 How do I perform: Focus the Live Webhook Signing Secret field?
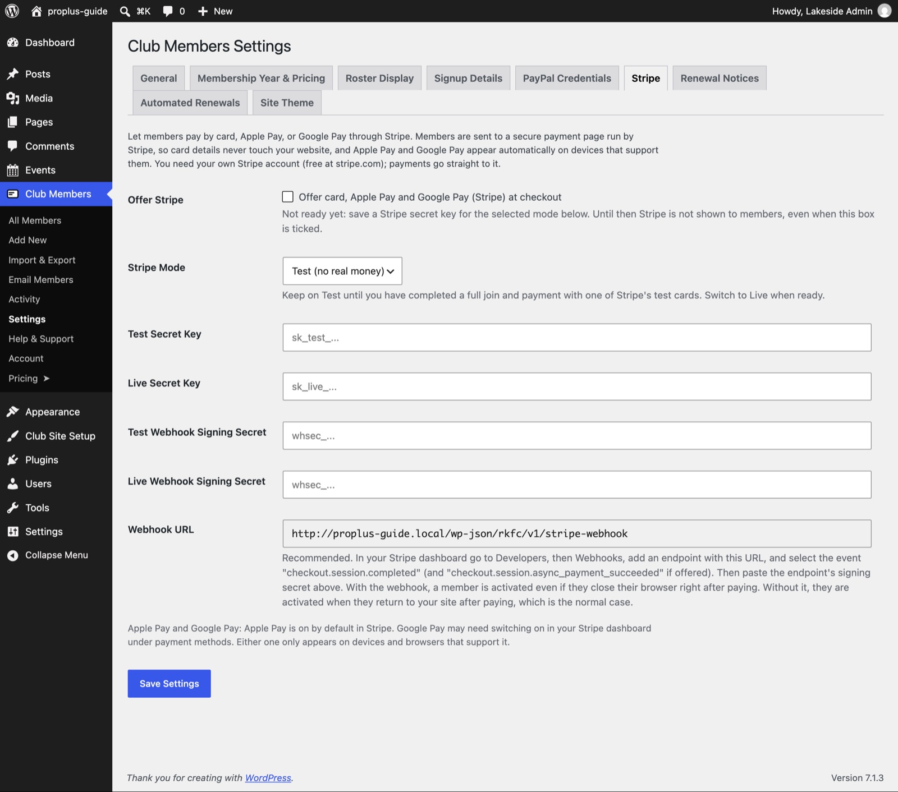coord(577,485)
